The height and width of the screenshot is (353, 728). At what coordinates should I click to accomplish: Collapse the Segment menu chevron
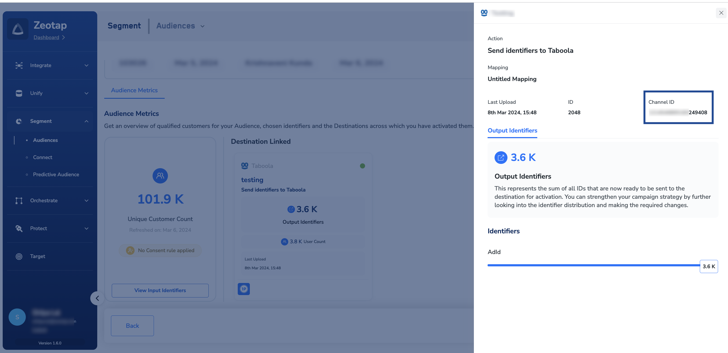click(87, 121)
